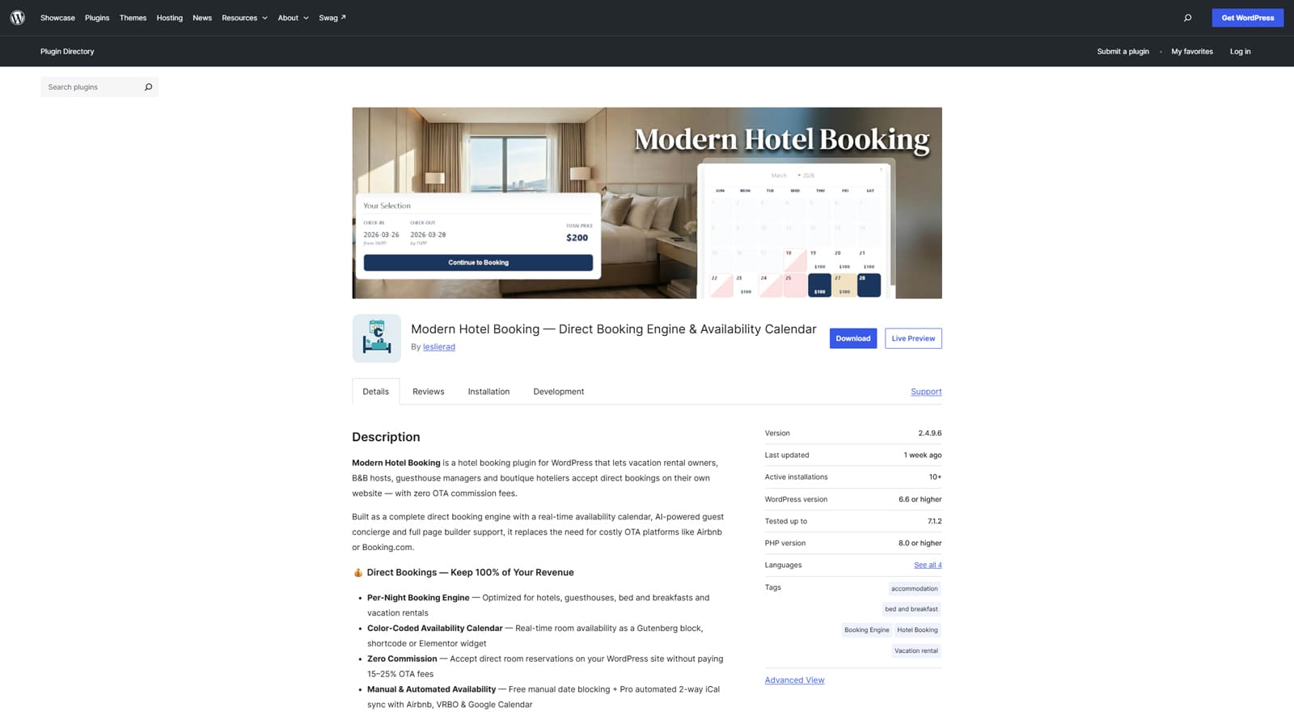Open the Plugin Directory link
Viewport: 1294px width, 716px height.
coord(67,51)
